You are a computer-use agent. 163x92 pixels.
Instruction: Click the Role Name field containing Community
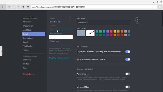pos(104,22)
